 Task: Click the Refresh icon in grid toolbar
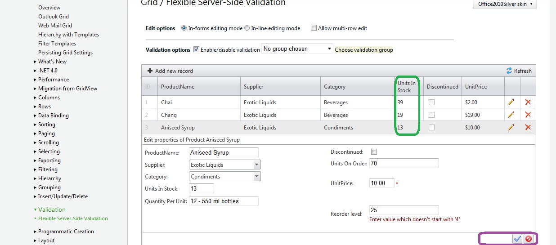[509, 71]
